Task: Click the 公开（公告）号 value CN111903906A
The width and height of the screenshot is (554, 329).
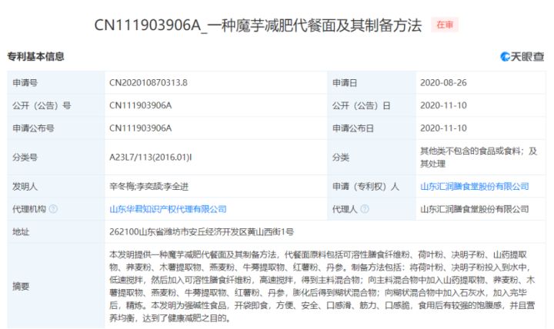Action: [141, 105]
